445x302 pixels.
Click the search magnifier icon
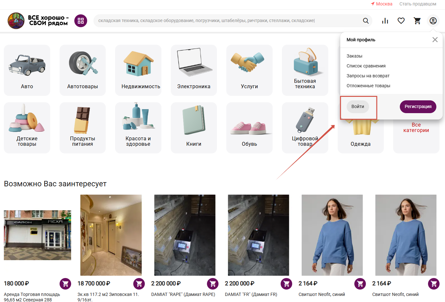tap(366, 21)
